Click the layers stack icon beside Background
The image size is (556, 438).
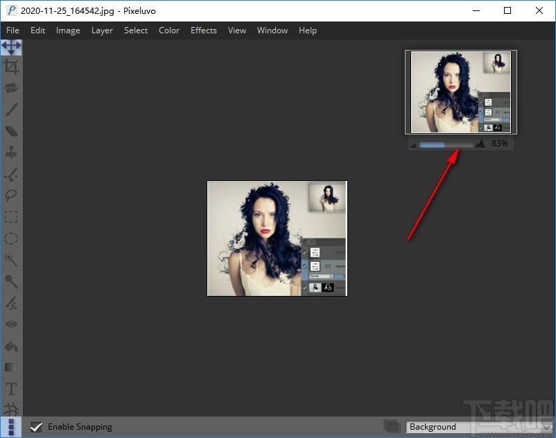pyautogui.click(x=392, y=426)
